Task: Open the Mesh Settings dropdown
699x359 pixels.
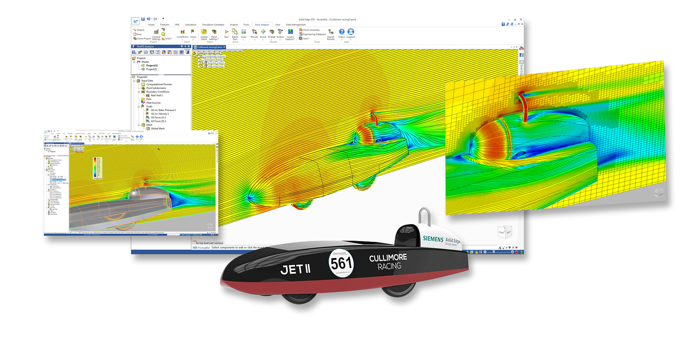Action: (214, 35)
